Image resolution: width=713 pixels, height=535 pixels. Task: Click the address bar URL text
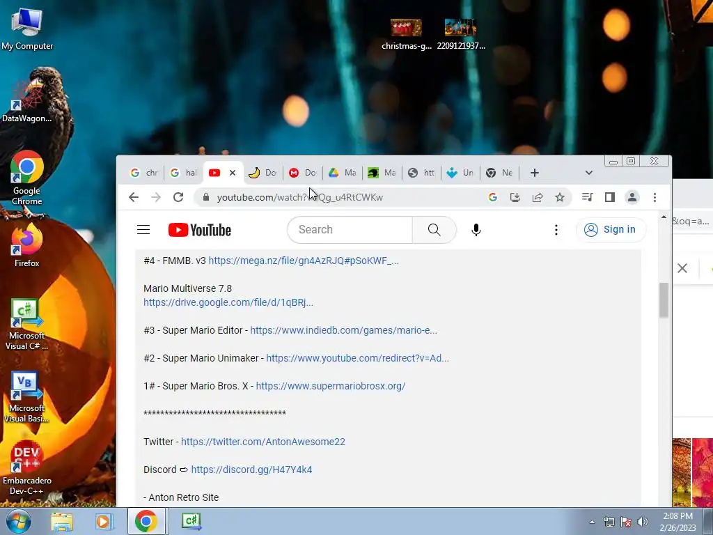[x=299, y=197]
